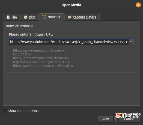143x125 pixels.
Task: Open the dropdown arrow beside Play
Action: [x=115, y=119]
